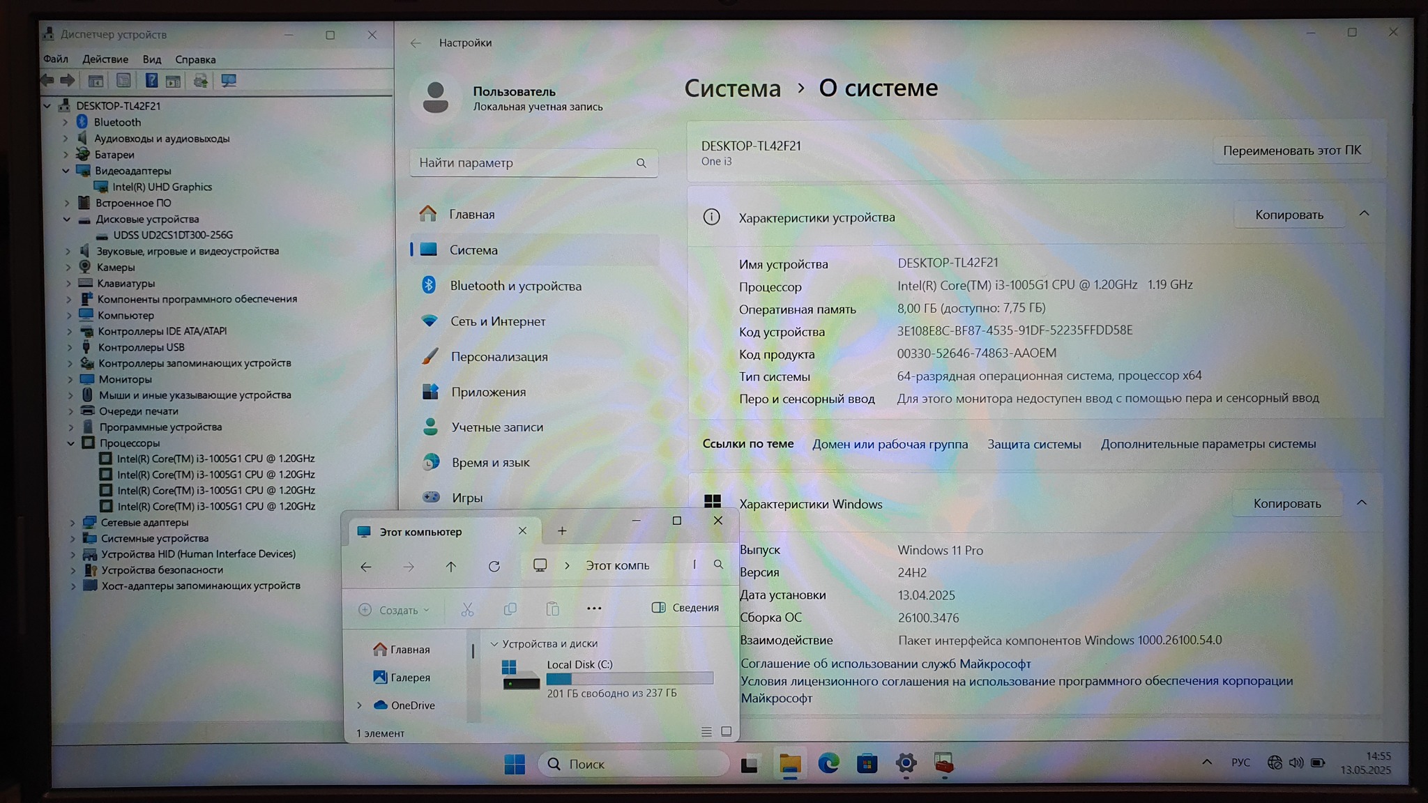Click the cut scissors icon in Explorer

pos(467,610)
